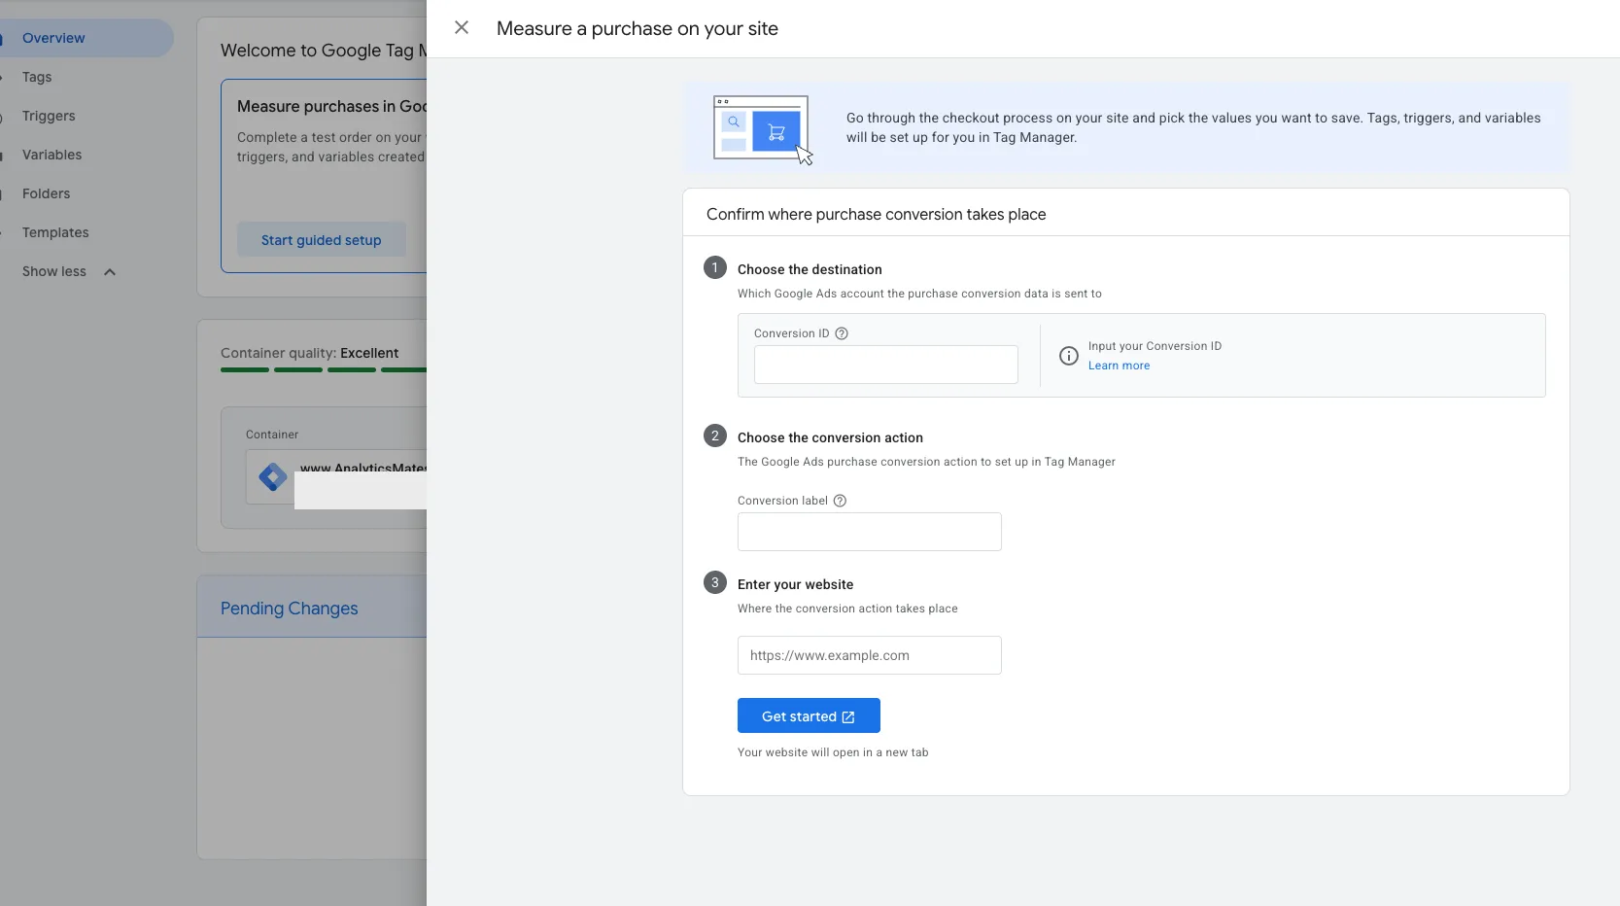Click the website URL input field
Screen dimensions: 1620x906
point(870,655)
